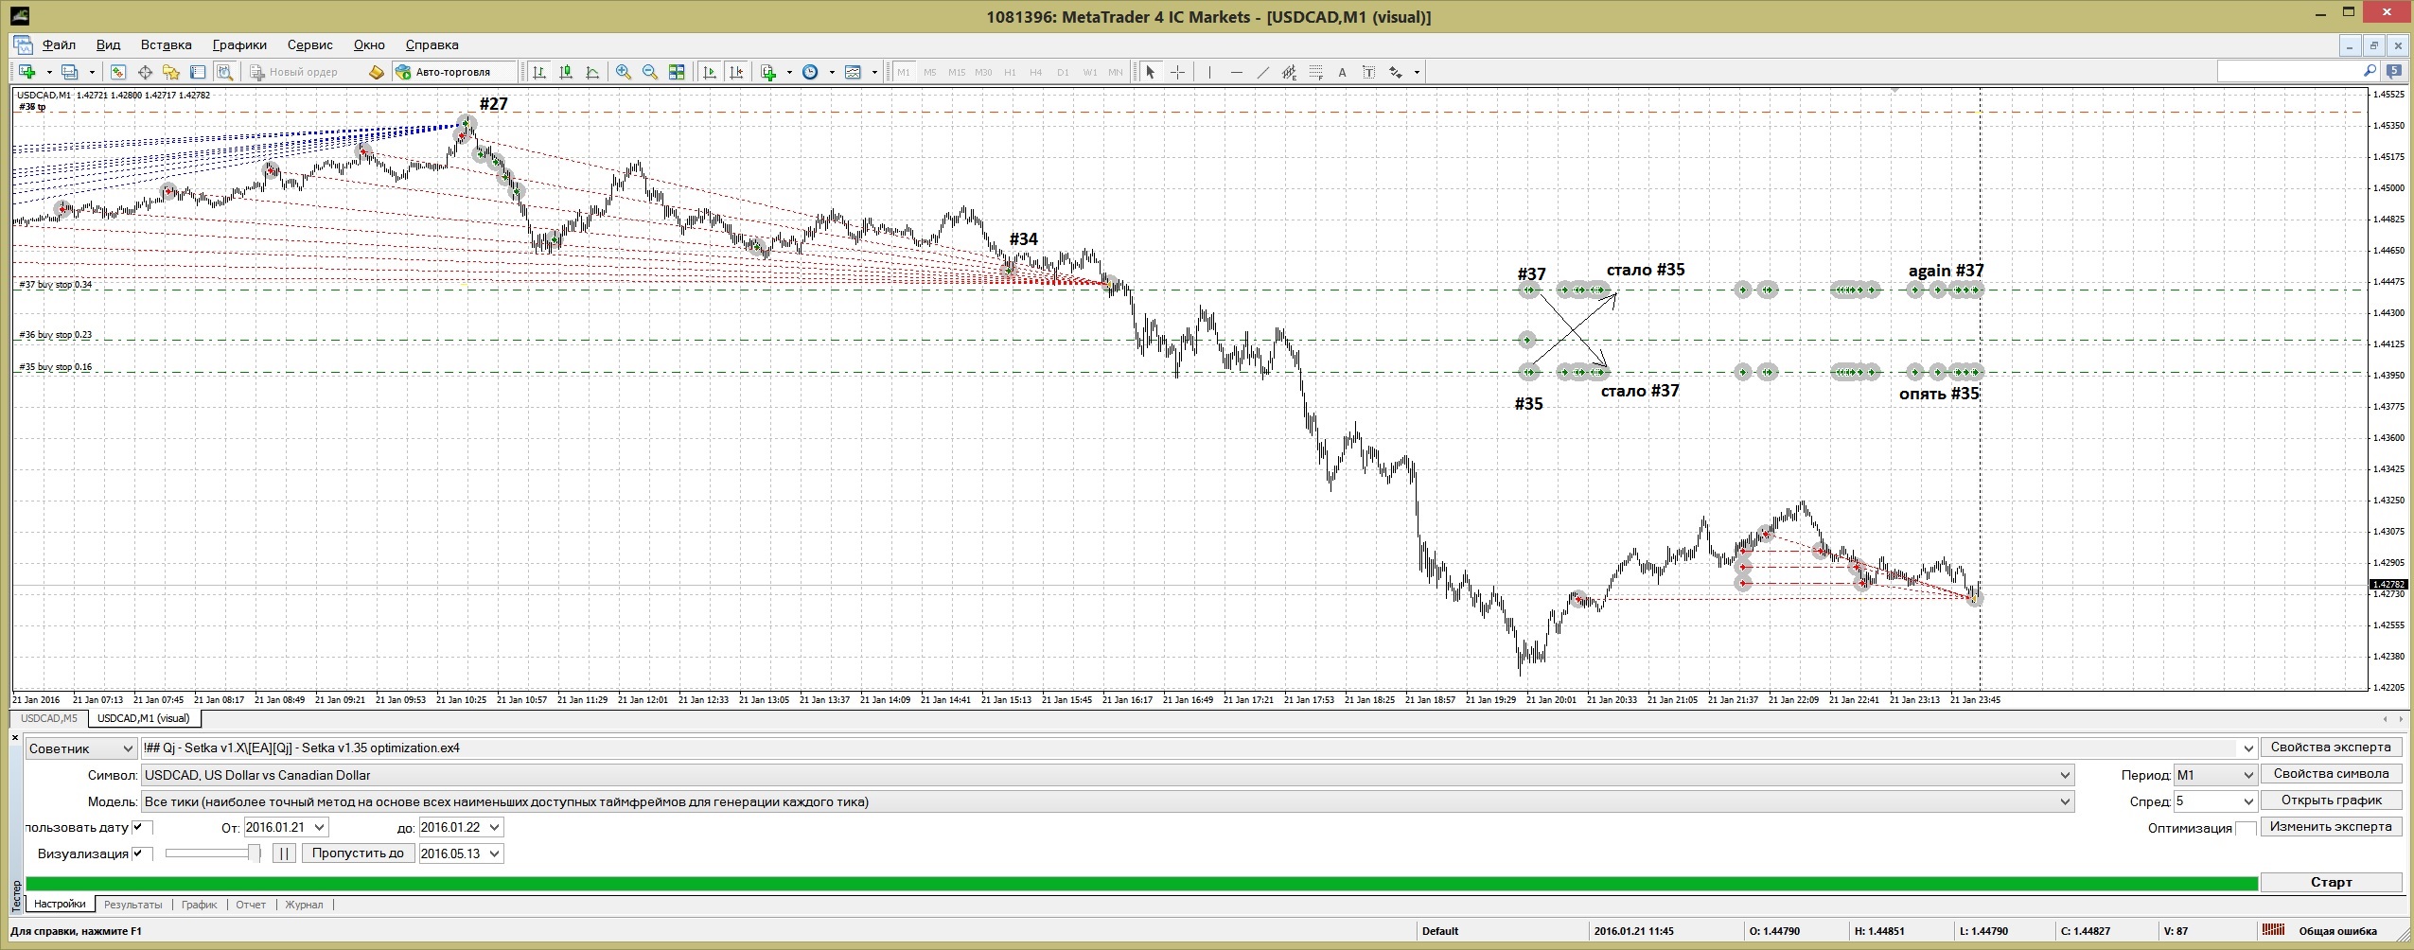Open the MetaEditor icon
The height and width of the screenshot is (950, 2414).
376,72
